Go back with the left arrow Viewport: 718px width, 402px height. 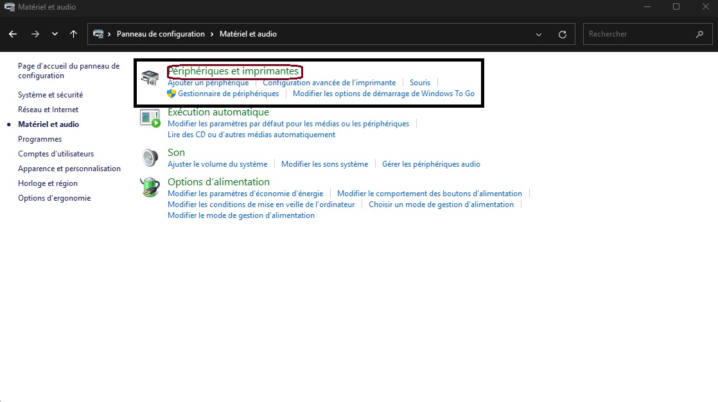[13, 34]
